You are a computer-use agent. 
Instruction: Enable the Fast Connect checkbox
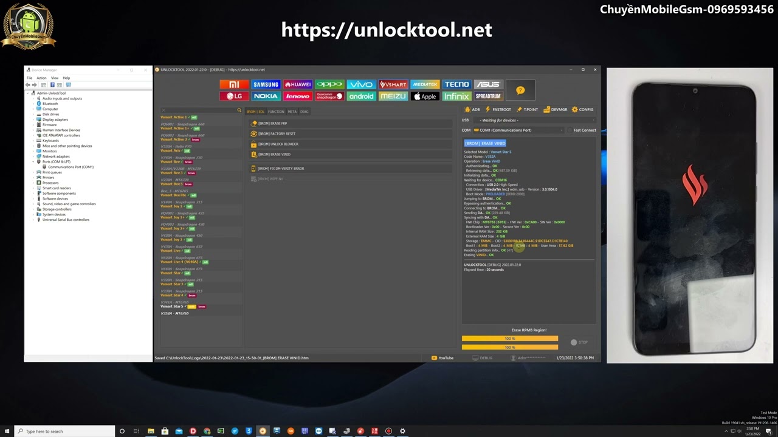(570, 130)
